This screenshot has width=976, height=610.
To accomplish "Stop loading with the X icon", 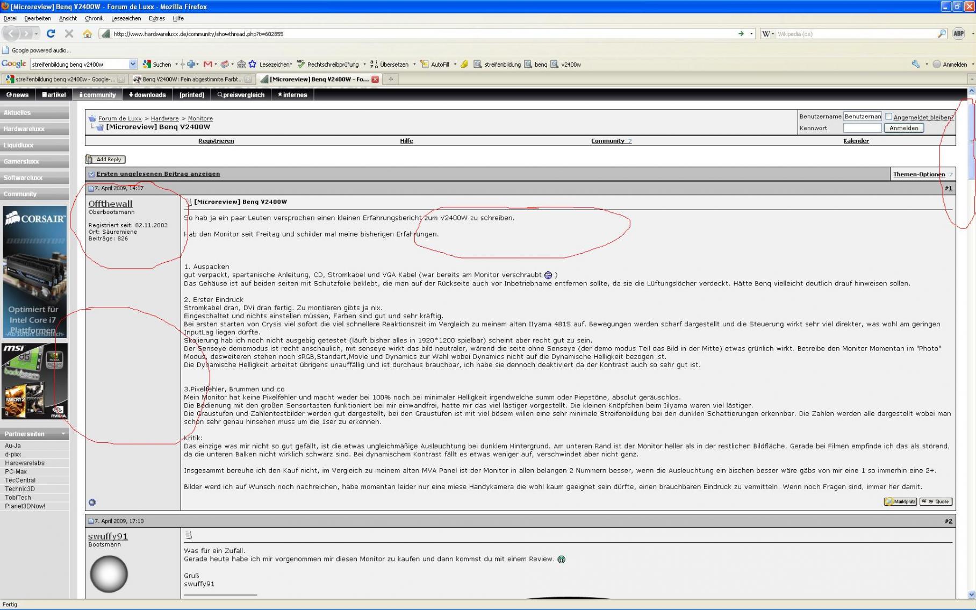I will point(69,33).
